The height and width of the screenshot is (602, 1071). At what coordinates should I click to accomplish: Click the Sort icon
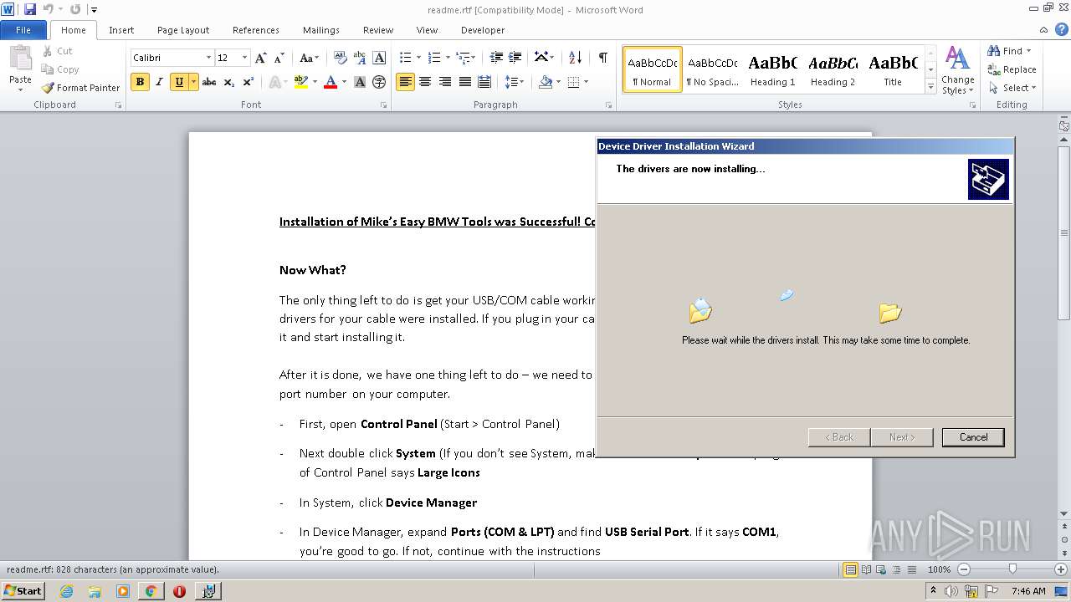[575, 58]
